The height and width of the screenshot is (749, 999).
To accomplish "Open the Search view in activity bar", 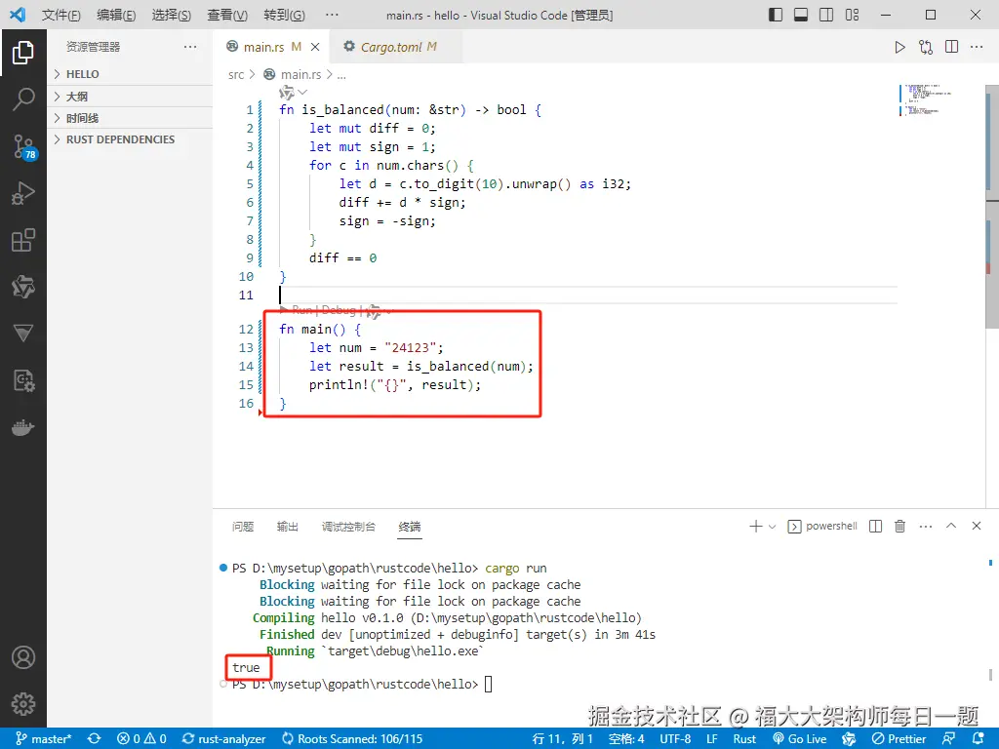I will coord(23,99).
